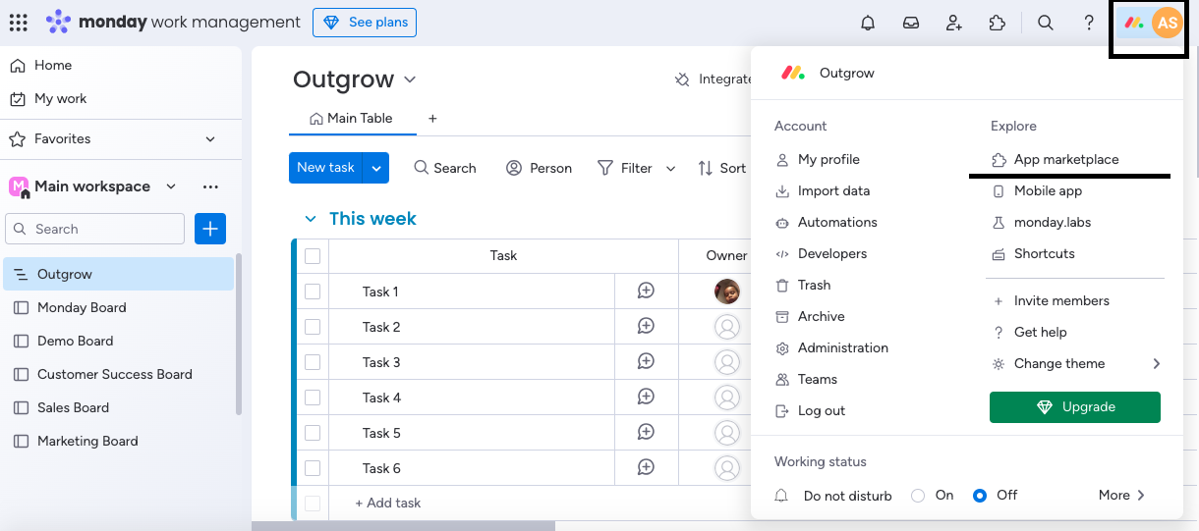Open the inbox tray icon
This screenshot has width=1199, height=531.
pyautogui.click(x=911, y=23)
